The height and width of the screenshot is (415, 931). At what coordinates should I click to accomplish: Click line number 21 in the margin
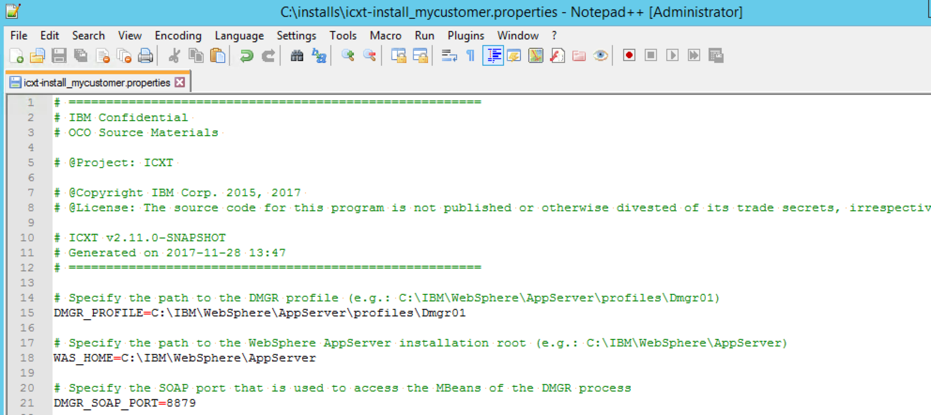click(x=27, y=403)
